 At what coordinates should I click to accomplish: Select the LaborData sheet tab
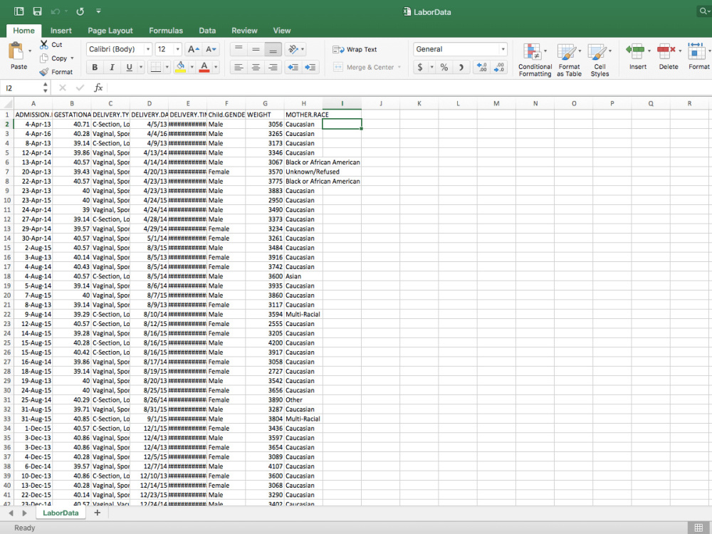(x=61, y=513)
